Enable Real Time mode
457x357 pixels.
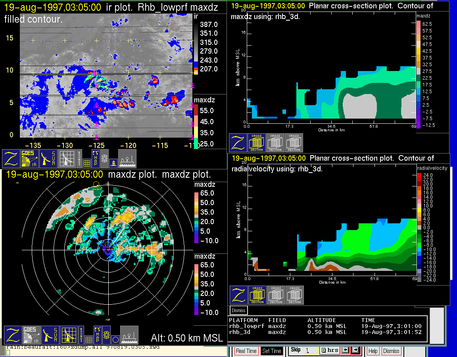click(x=246, y=351)
